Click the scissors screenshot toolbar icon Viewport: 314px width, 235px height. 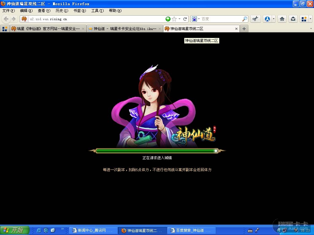pyautogui.click(x=255, y=19)
